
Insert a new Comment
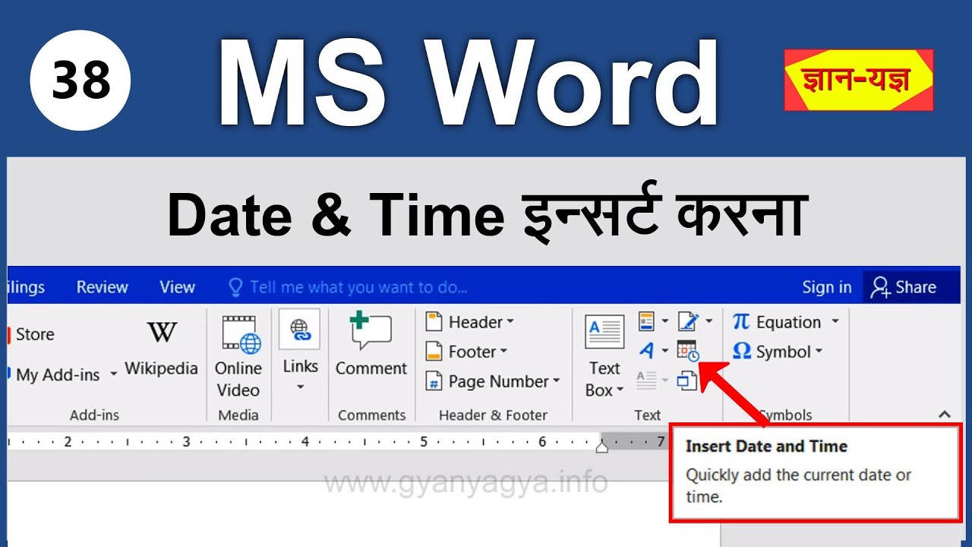pyautogui.click(x=371, y=346)
